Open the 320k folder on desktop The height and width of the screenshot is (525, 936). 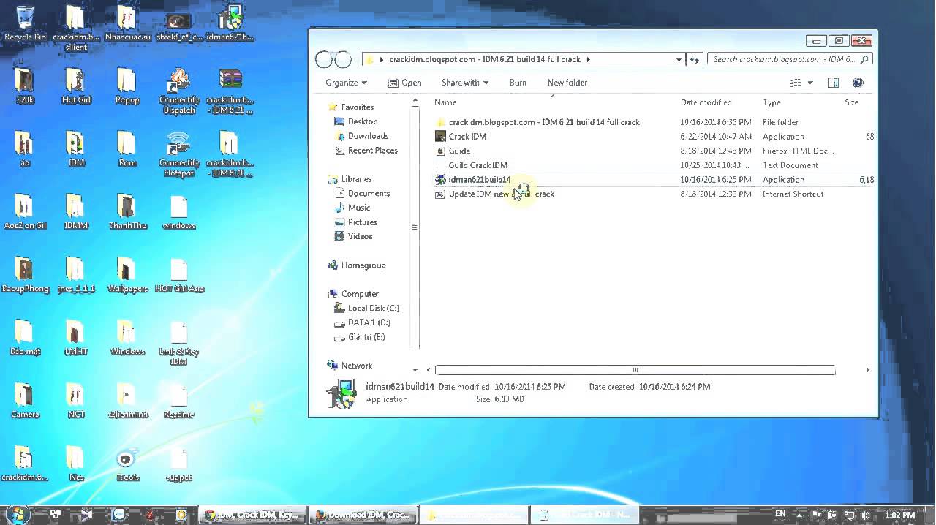(25, 86)
